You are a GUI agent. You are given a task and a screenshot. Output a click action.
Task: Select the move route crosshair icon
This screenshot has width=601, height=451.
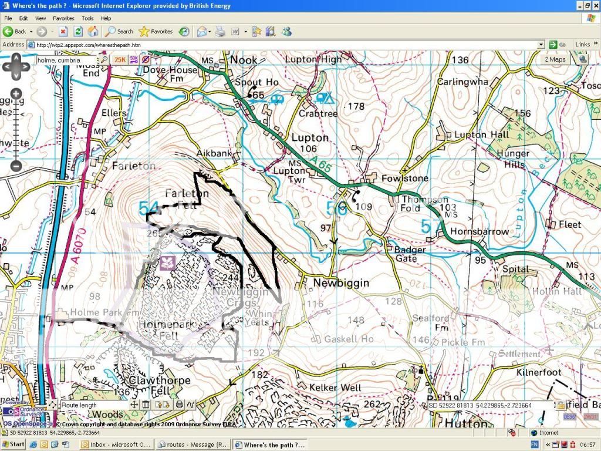(134, 405)
